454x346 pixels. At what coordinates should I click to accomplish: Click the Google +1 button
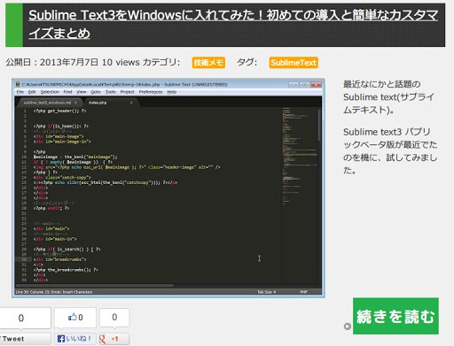[x=114, y=339]
